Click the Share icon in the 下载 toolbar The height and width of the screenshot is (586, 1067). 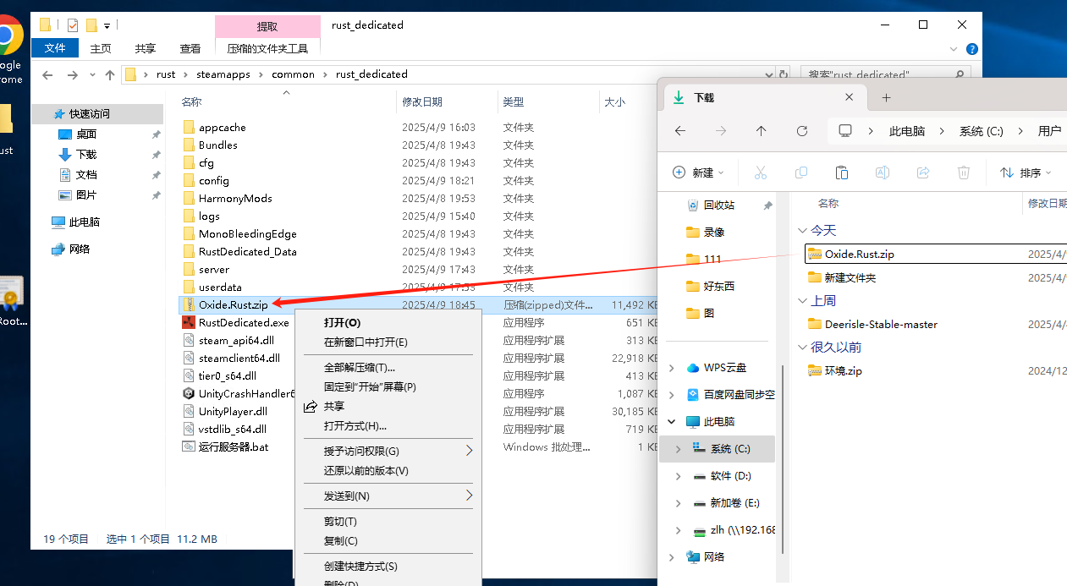pos(923,173)
